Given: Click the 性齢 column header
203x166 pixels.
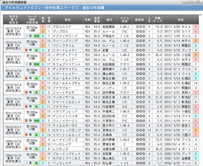Looking at the screenshot, I should [x=88, y=19].
